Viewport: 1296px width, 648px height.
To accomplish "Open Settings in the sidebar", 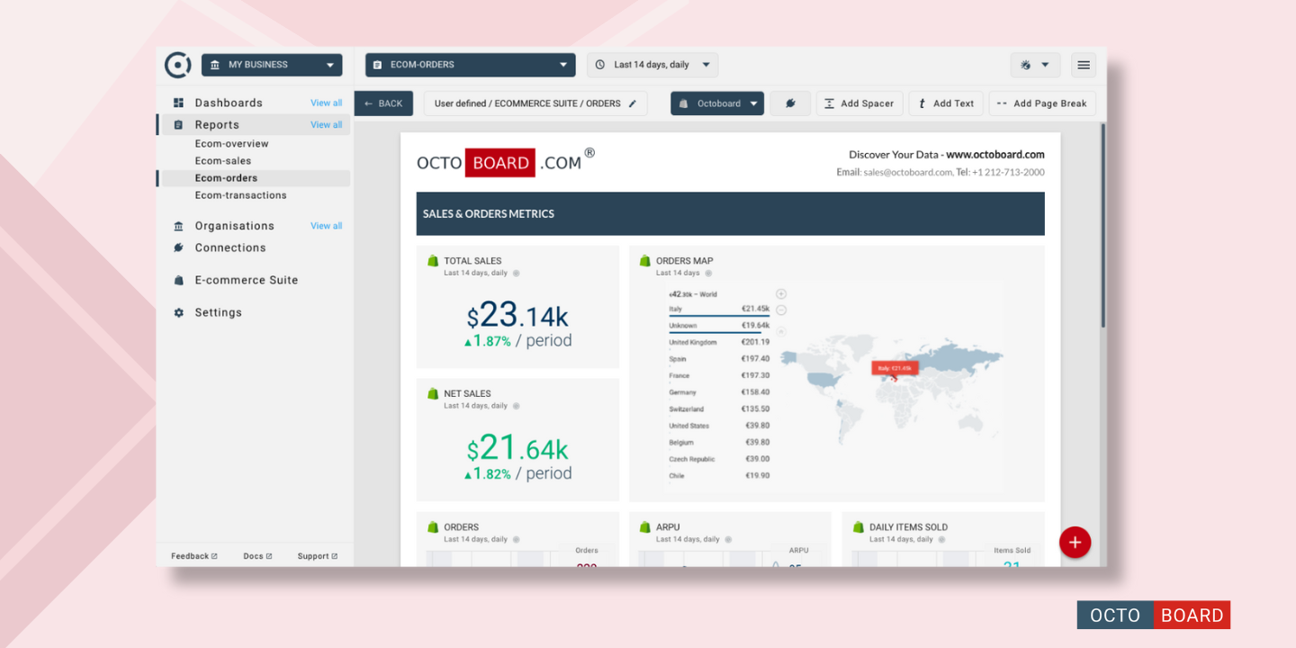I will pyautogui.click(x=219, y=312).
